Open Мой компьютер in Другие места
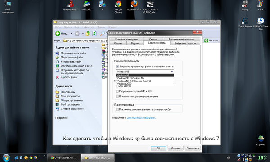Image resolution: width=270 pixels, height=162 pixels. pos(70,104)
